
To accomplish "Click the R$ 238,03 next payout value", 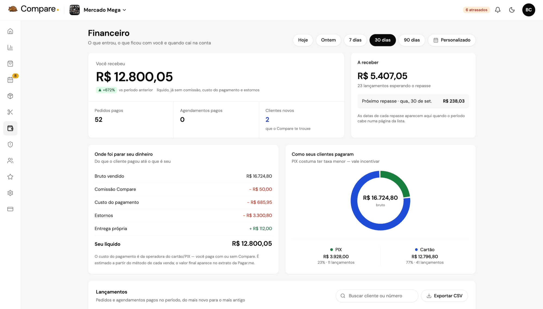I will click(x=454, y=101).
